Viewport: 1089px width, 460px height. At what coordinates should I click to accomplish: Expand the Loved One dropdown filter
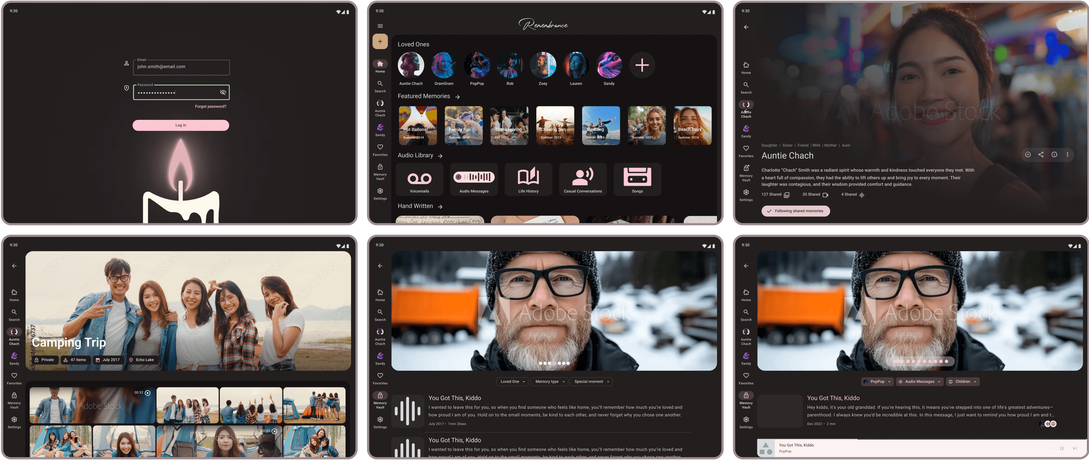tap(512, 382)
